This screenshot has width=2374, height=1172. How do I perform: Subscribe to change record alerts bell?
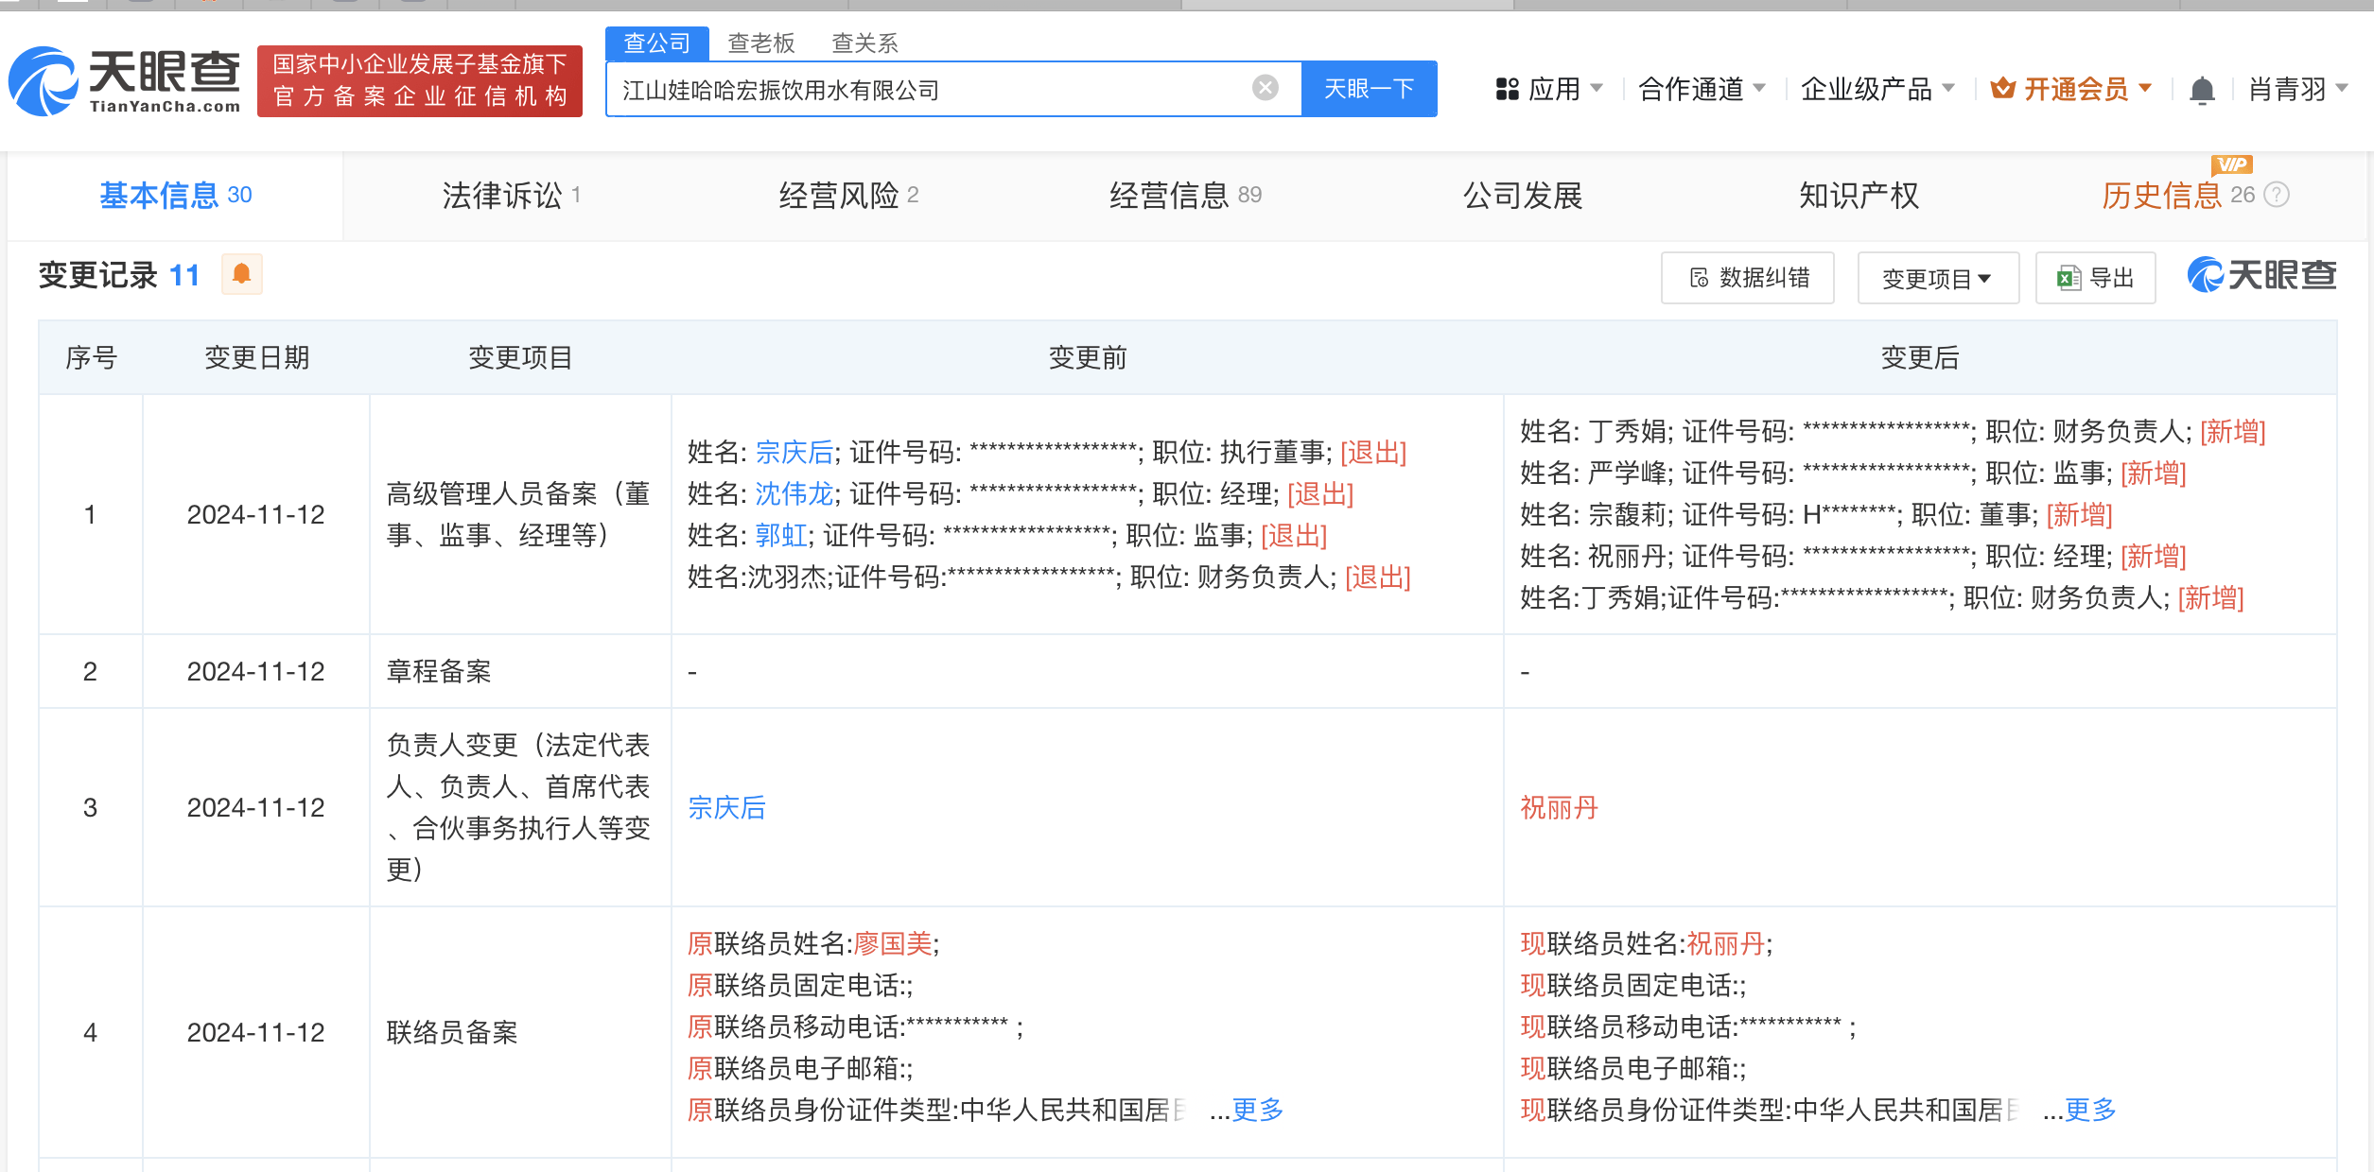pyautogui.click(x=241, y=274)
